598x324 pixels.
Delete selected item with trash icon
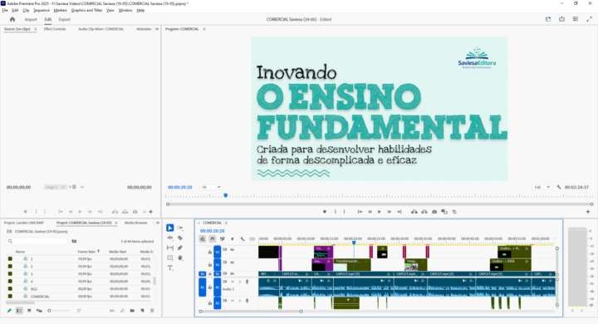(152, 311)
